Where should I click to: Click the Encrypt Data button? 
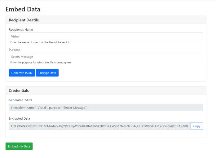(x=47, y=73)
